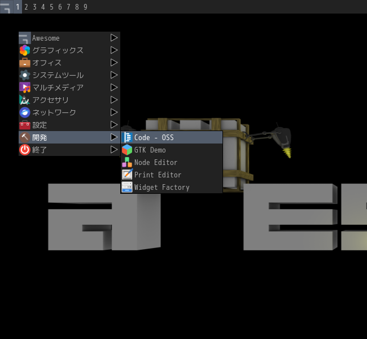Switch to workspace tag 9
Viewport: 367px width, 339px height.
pos(85,7)
